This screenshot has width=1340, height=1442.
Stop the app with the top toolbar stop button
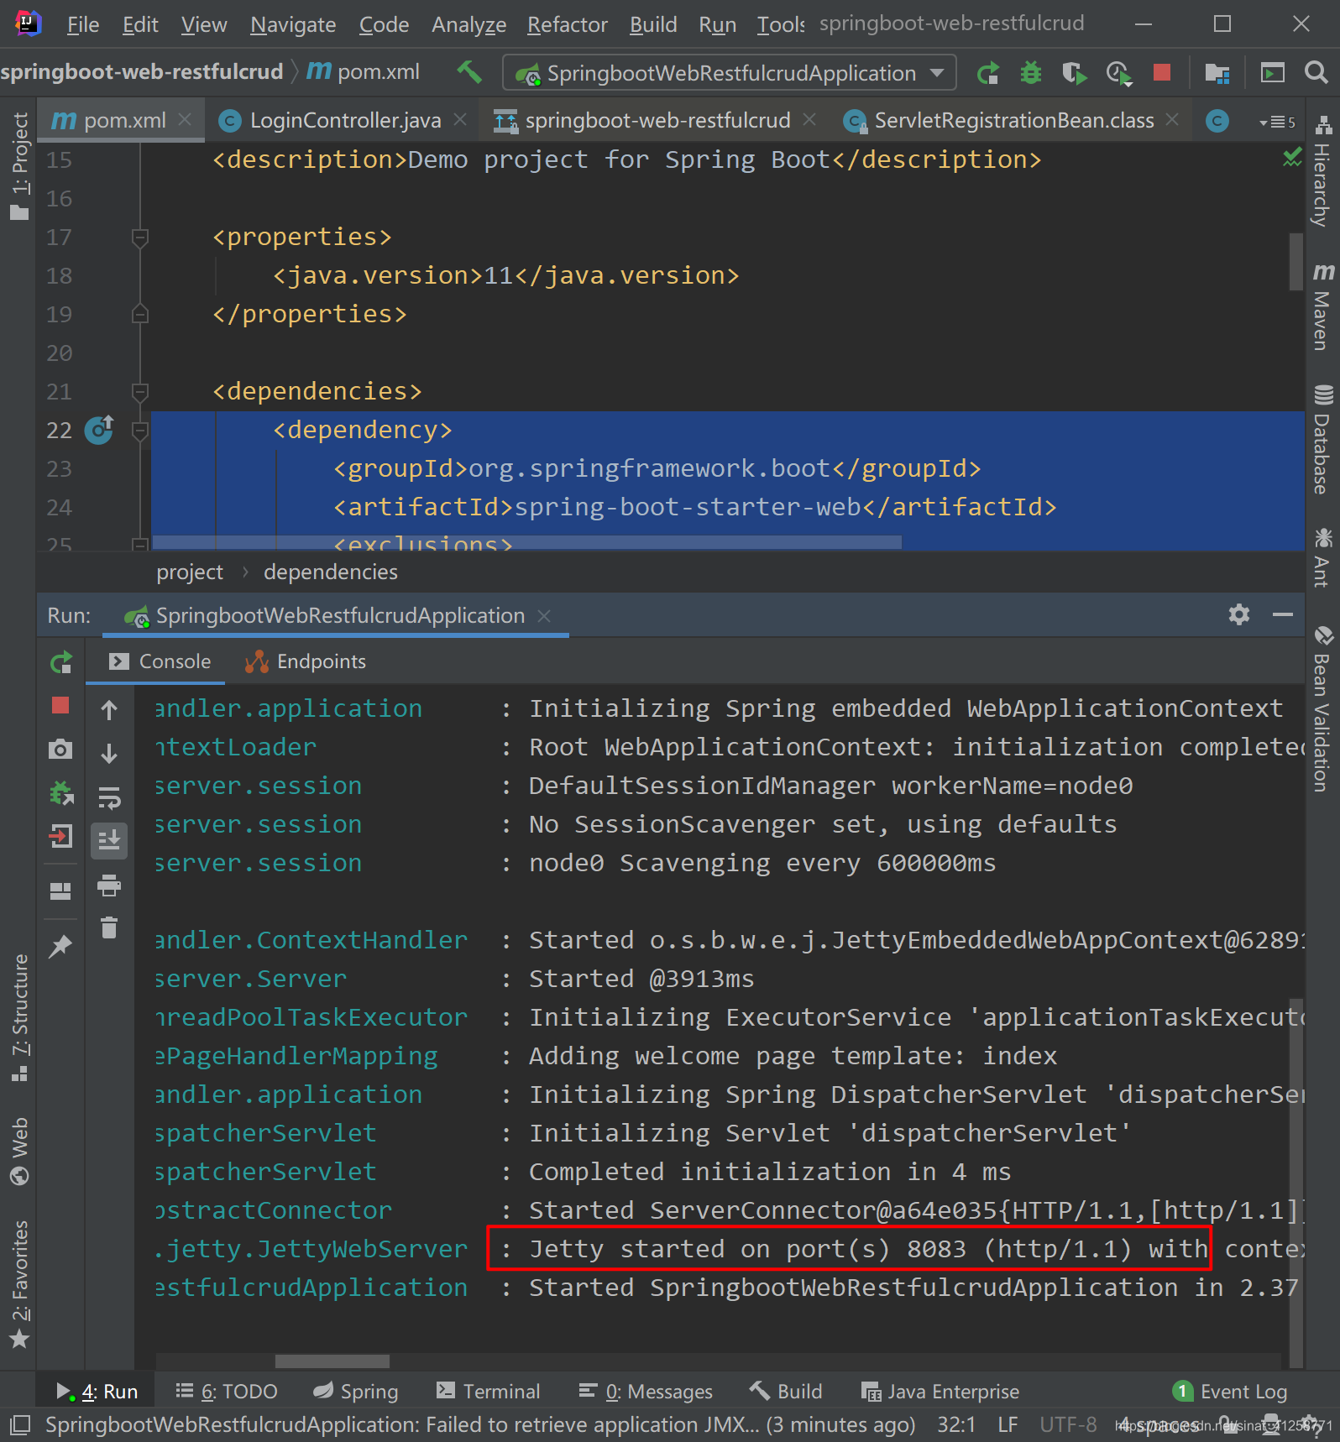point(1162,73)
